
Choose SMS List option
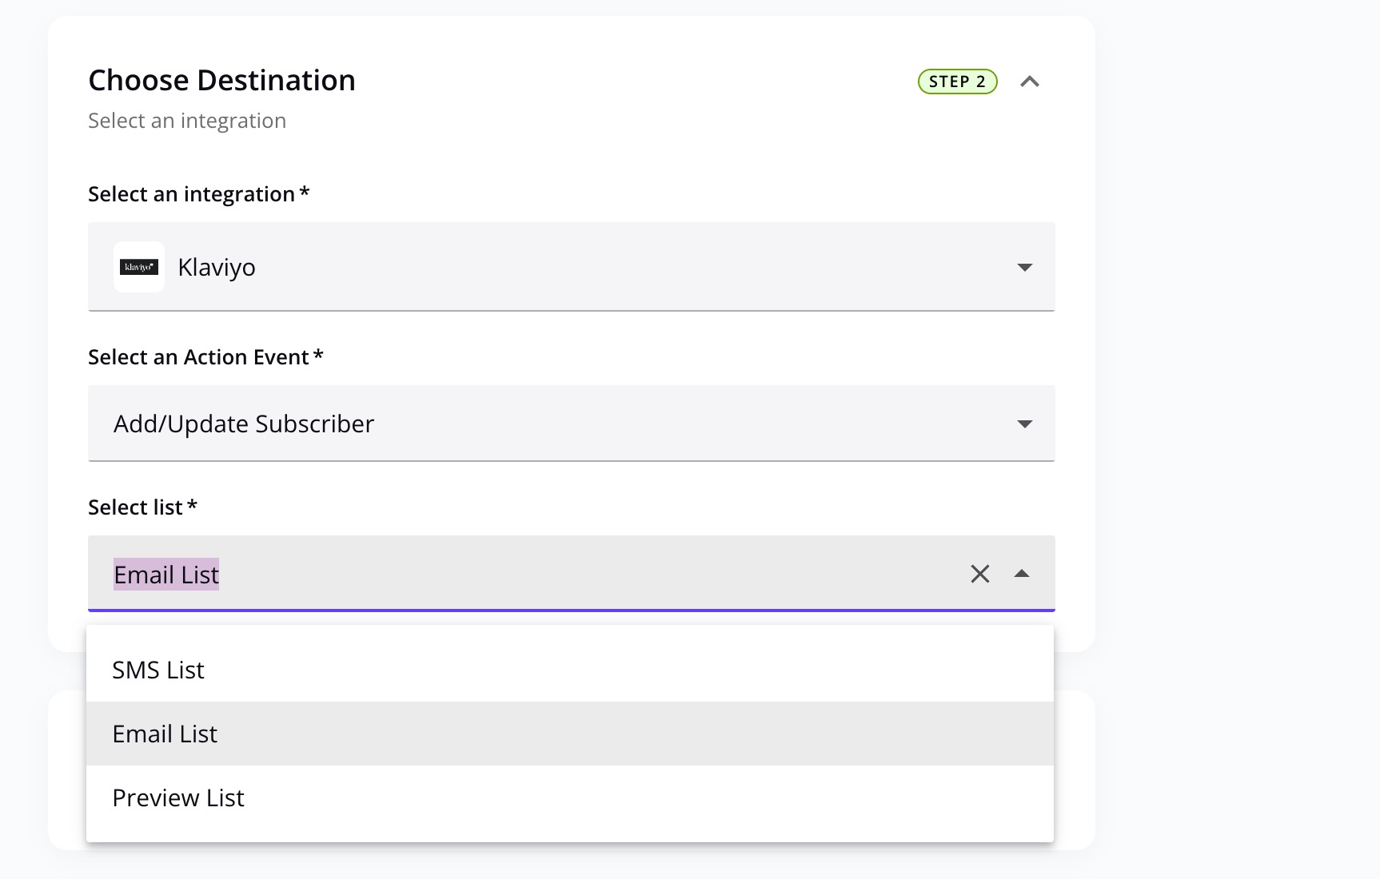tap(570, 670)
